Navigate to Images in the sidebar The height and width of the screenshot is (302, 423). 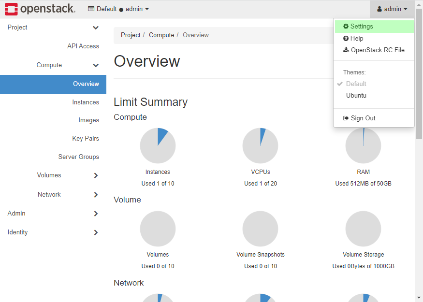tap(88, 120)
